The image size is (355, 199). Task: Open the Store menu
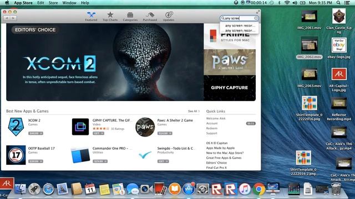point(53,3)
